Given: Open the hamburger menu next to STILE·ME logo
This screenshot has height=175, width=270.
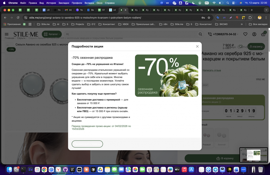Looking at the screenshot, I should coord(6,34).
